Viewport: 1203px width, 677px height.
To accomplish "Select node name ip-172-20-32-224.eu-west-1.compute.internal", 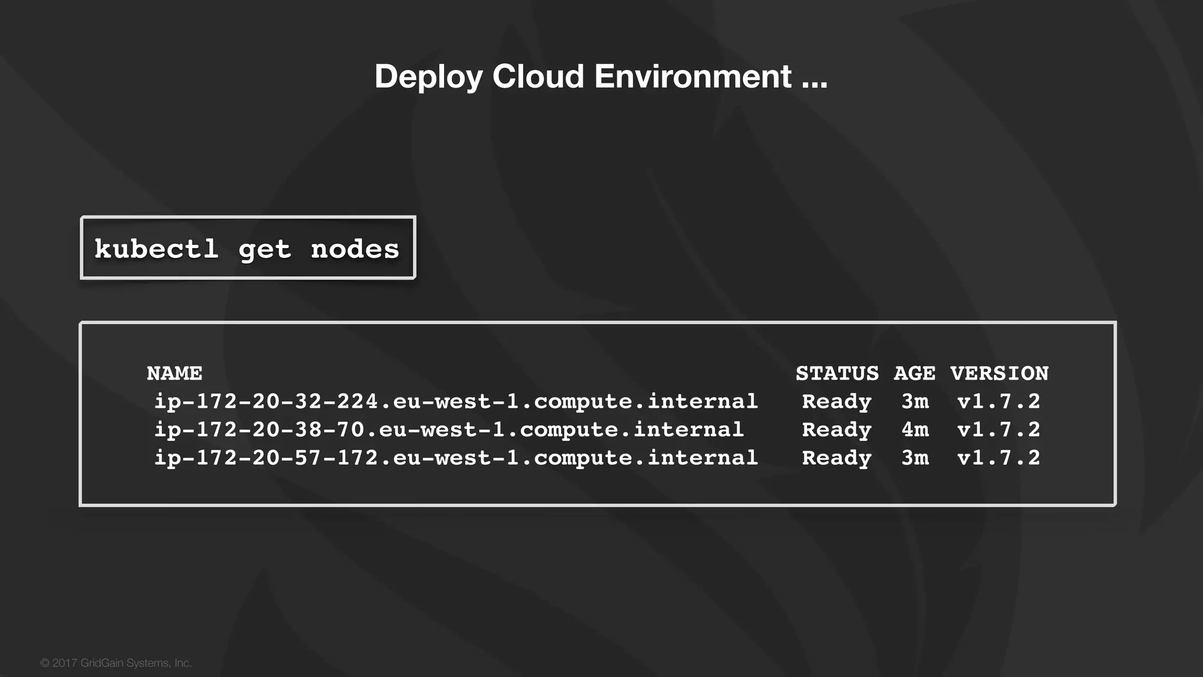I will [x=456, y=402].
